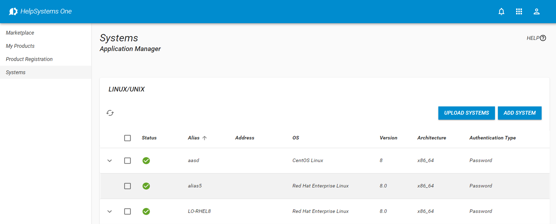Open the HELP link
Viewport: 556px width, 224px height.
[536, 38]
